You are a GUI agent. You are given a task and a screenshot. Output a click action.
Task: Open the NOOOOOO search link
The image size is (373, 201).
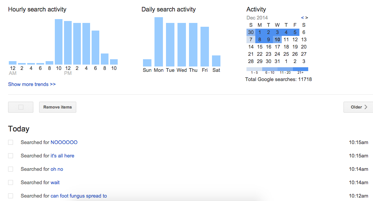click(x=64, y=142)
